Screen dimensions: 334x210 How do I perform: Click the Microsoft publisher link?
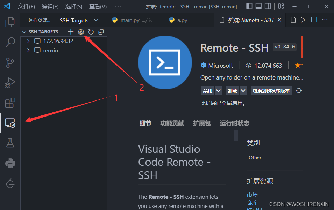click(x=220, y=66)
